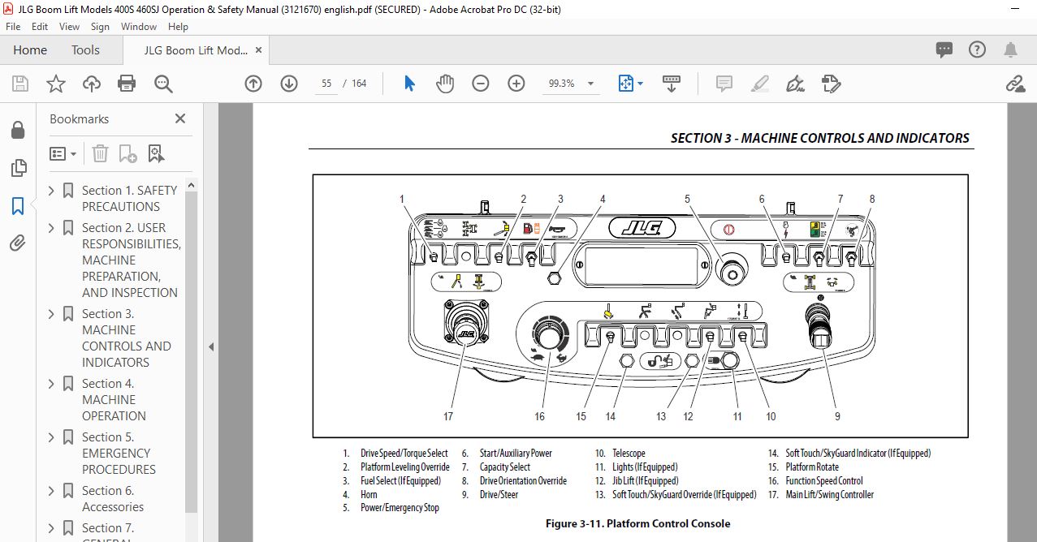Select Section 1. SAFETY PRECAUTIONS bookmark text
1037x542 pixels.
(x=129, y=198)
